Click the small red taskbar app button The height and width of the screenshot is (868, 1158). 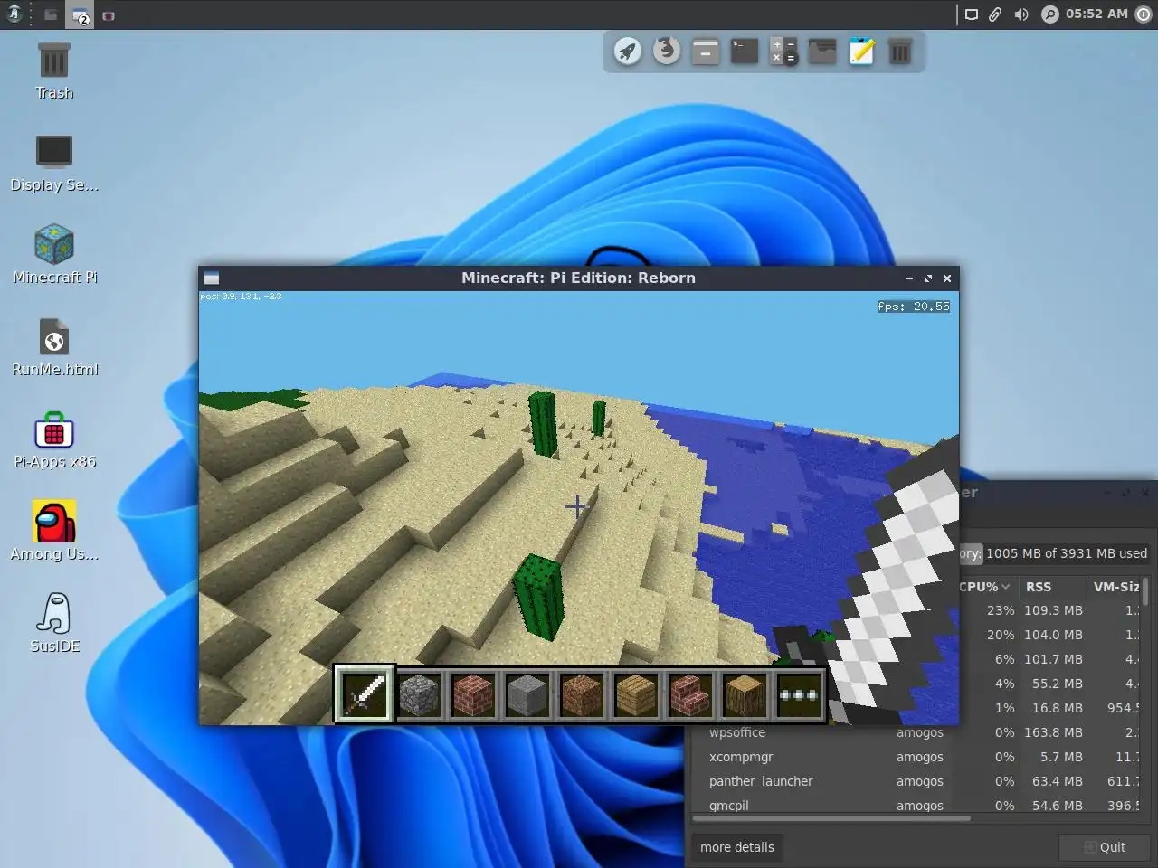pyautogui.click(x=109, y=15)
